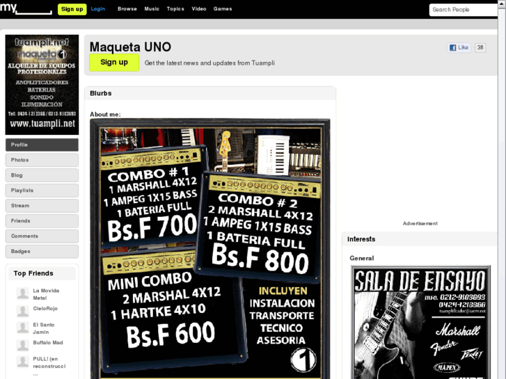Open the Games menu
The height and width of the screenshot is (379, 506).
tap(223, 9)
